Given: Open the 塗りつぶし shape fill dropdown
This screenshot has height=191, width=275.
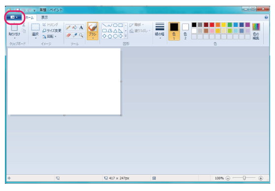Looking at the screenshot, I should click(x=140, y=31).
